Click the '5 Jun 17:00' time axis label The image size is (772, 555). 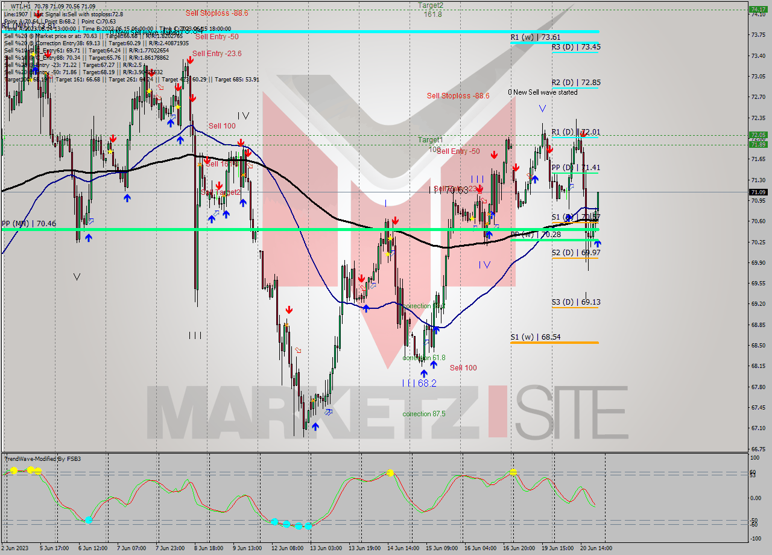click(55, 548)
